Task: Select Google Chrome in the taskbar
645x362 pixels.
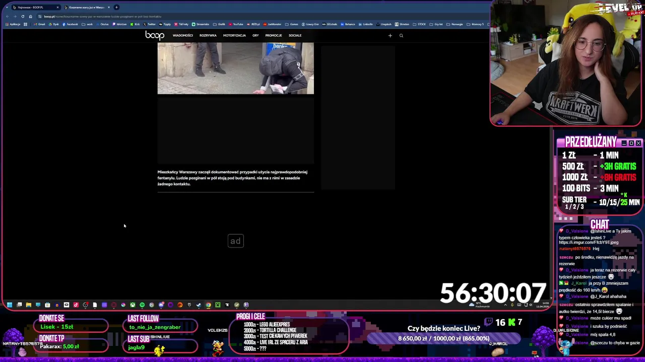Action: click(208, 305)
